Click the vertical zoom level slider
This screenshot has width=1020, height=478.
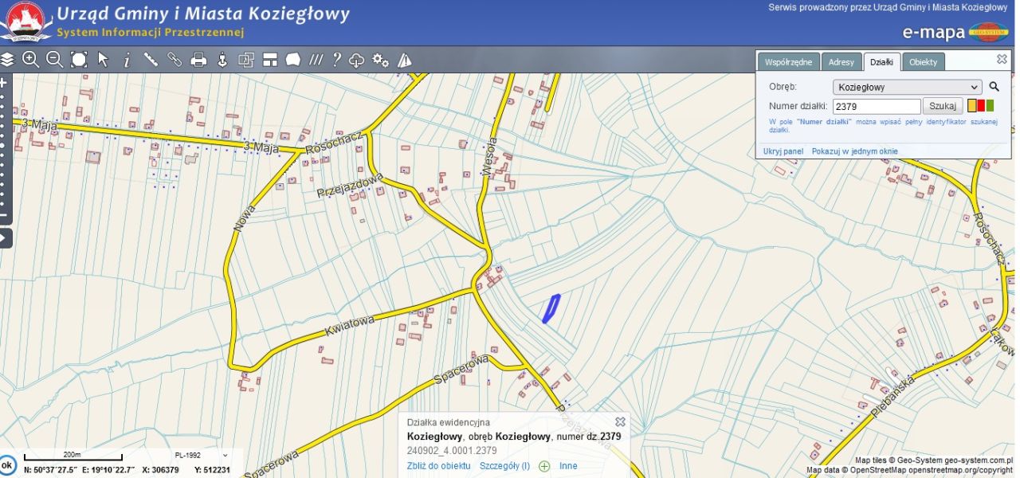(x=4, y=149)
